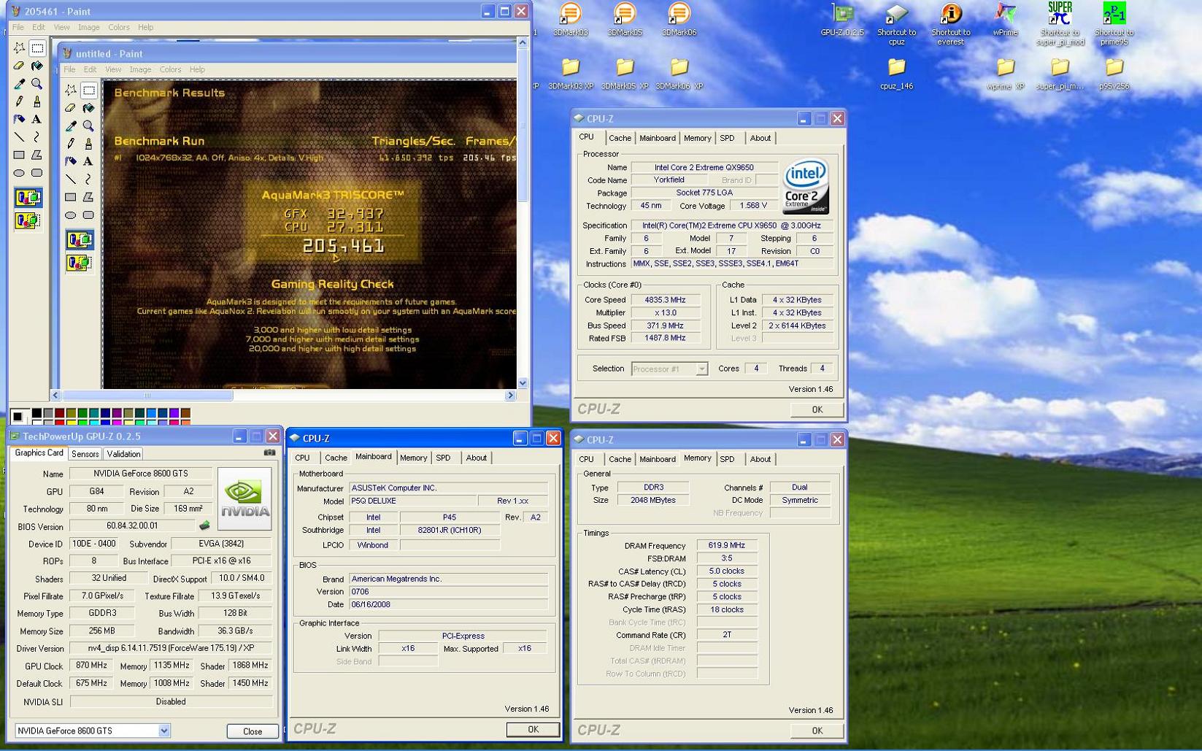Choose the Curve tool in 205461 Paint
1202x751 pixels.
tap(37, 137)
